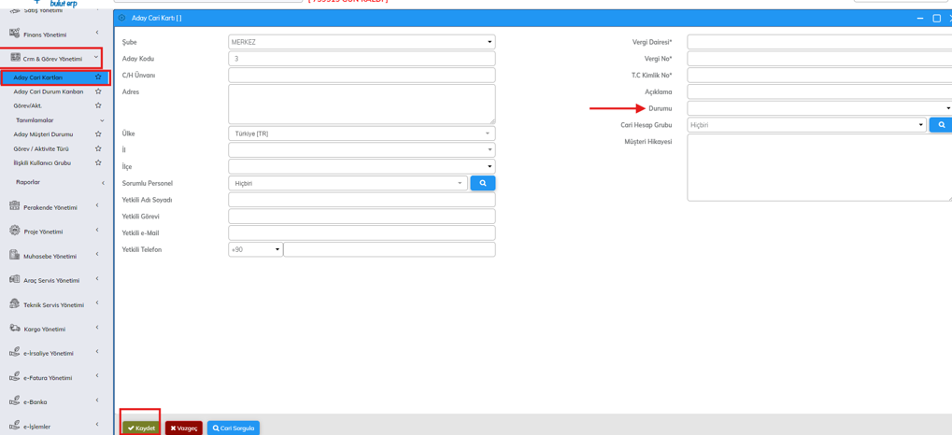Open Aday Müşteri Durumu menu item
The image size is (952, 435).
(x=43, y=134)
